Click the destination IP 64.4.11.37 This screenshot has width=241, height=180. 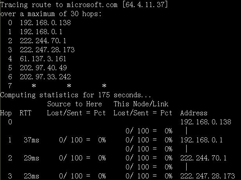tap(145, 5)
